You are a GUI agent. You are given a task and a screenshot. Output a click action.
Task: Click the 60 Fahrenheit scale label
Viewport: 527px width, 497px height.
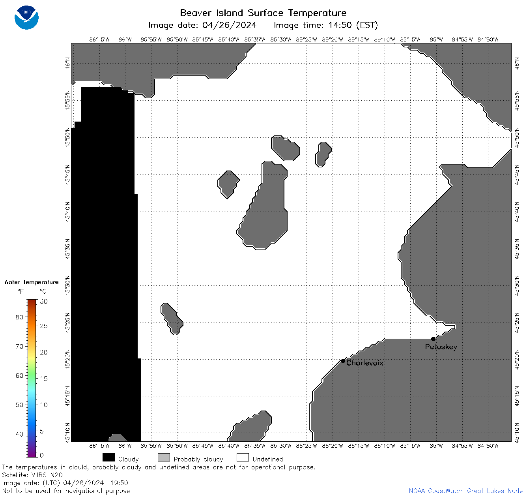(19, 375)
